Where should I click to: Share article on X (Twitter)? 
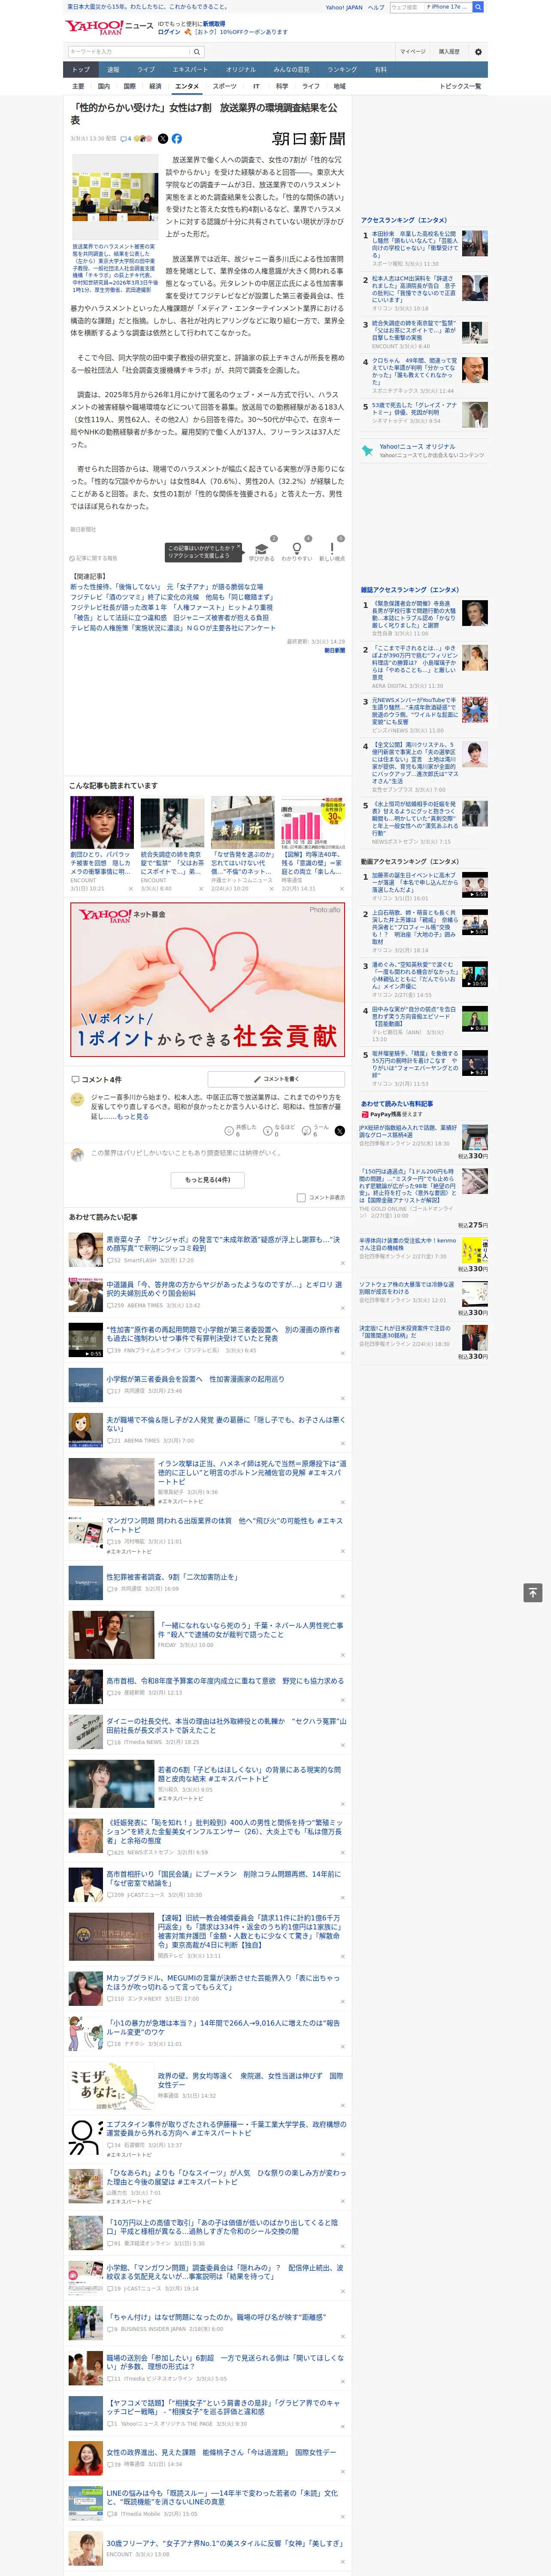pos(163,139)
